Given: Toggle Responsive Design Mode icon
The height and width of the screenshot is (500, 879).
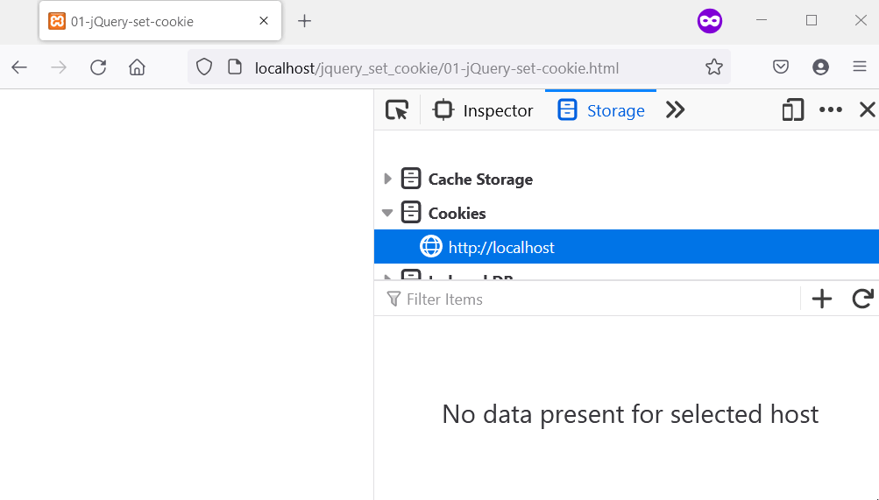Looking at the screenshot, I should 793,110.
